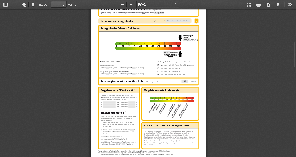This screenshot has width=296, height=157.
Task: Click the 'Angaben zum EEWärmeG' heading
Action: (117, 90)
